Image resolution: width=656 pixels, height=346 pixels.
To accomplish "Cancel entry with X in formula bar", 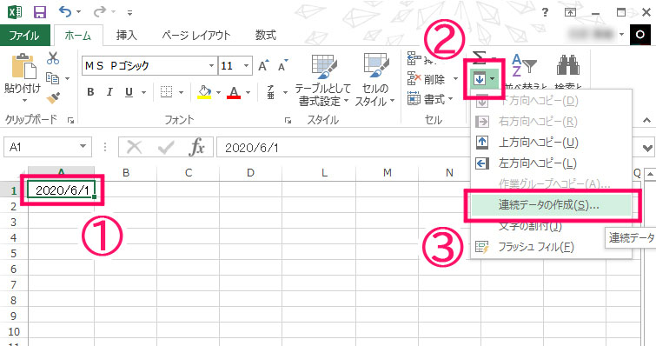I will 135,147.
